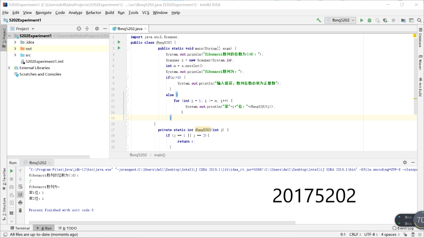424x238 pixels.
Task: Open Search Everywhere magnifier icon
Action: pos(419,20)
